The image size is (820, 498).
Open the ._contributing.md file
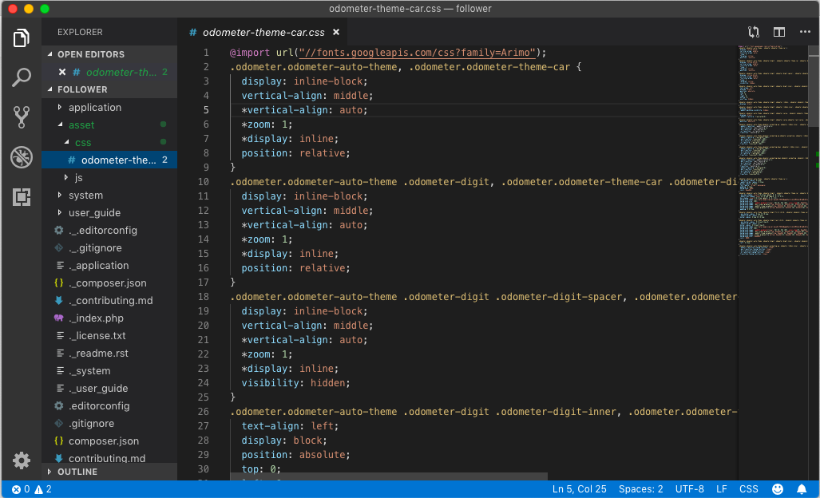click(109, 300)
